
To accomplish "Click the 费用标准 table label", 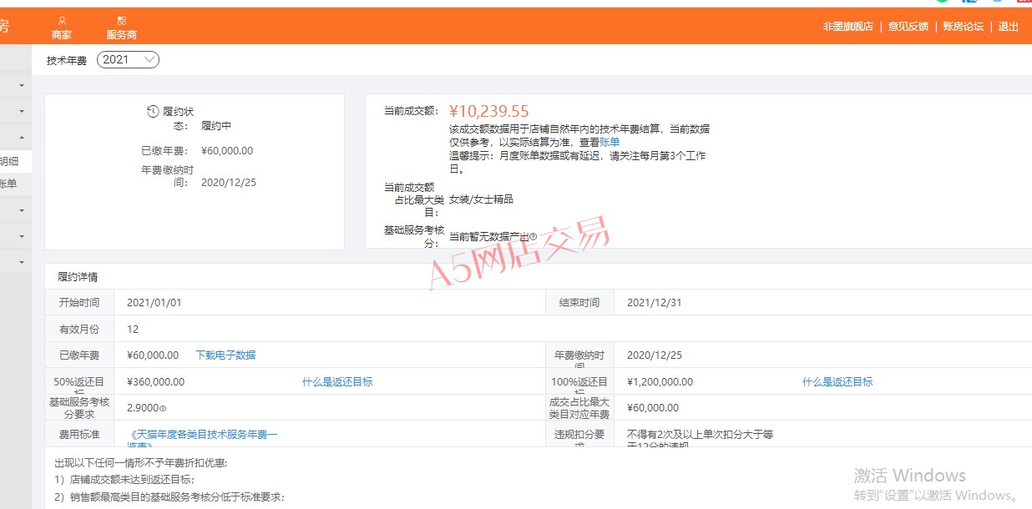I will point(79,435).
